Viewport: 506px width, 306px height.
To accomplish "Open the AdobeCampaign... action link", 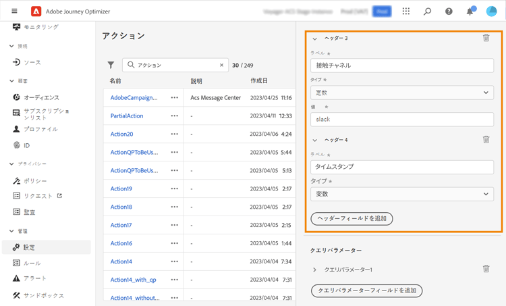I will pyautogui.click(x=134, y=97).
